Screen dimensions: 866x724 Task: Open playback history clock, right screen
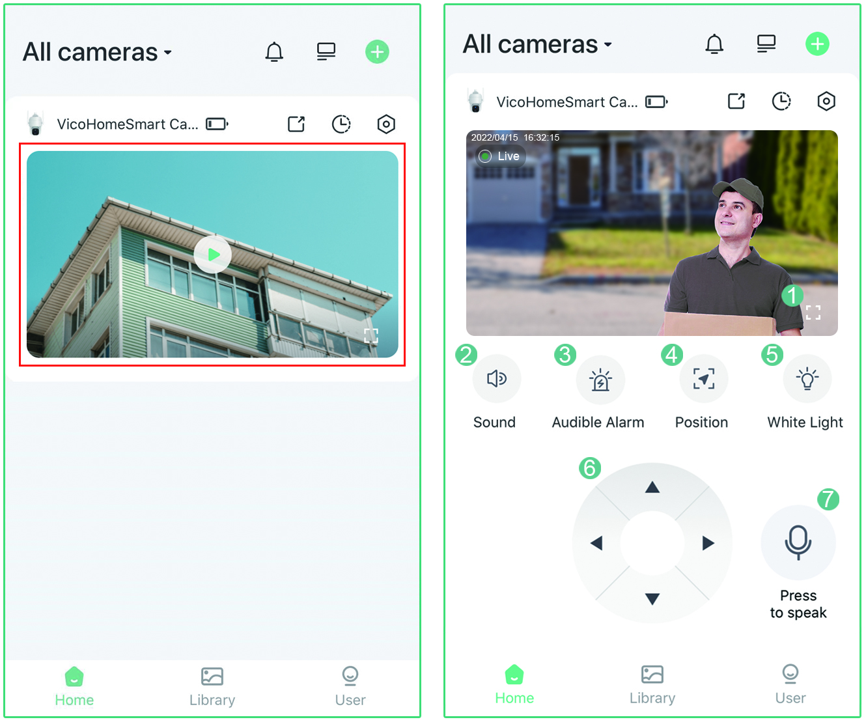click(x=781, y=101)
